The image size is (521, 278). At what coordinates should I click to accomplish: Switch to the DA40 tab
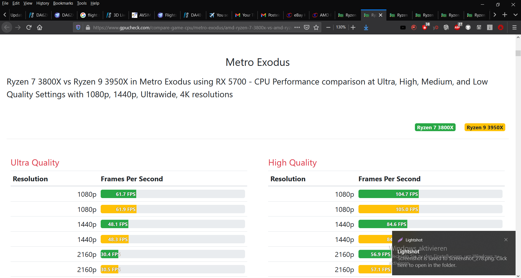193,15
